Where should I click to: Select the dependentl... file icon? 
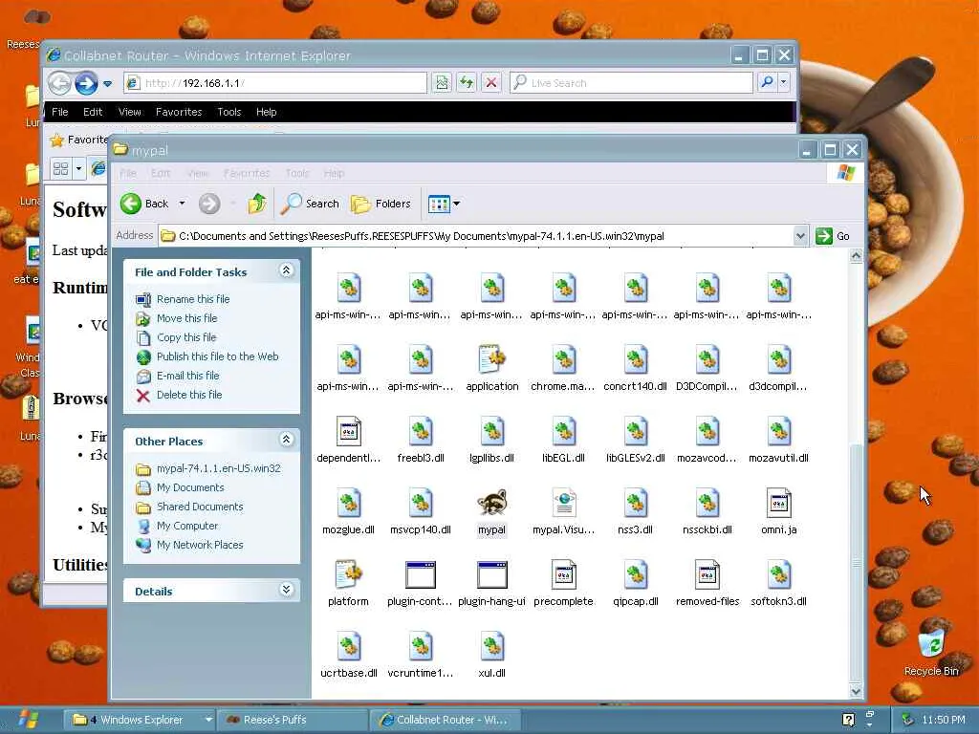pyautogui.click(x=348, y=432)
